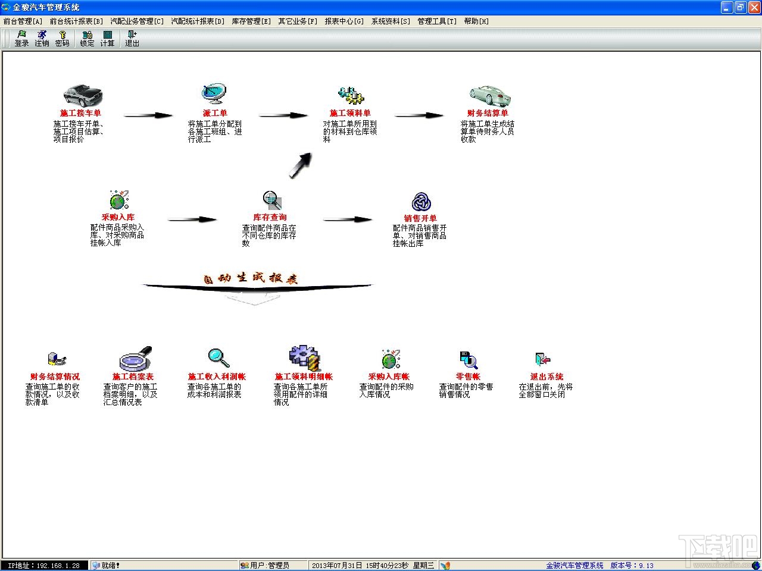Click the 财务结算情况 icon
The image size is (762, 571).
tap(57, 359)
